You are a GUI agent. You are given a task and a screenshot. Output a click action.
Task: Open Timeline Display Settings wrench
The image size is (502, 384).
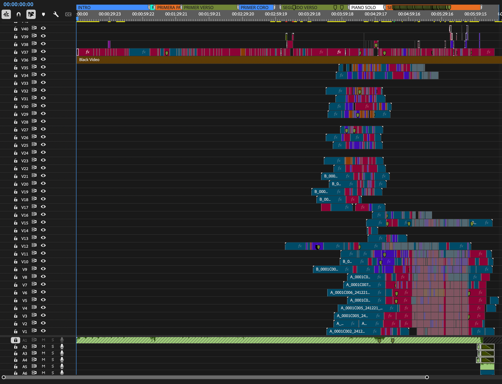[56, 14]
